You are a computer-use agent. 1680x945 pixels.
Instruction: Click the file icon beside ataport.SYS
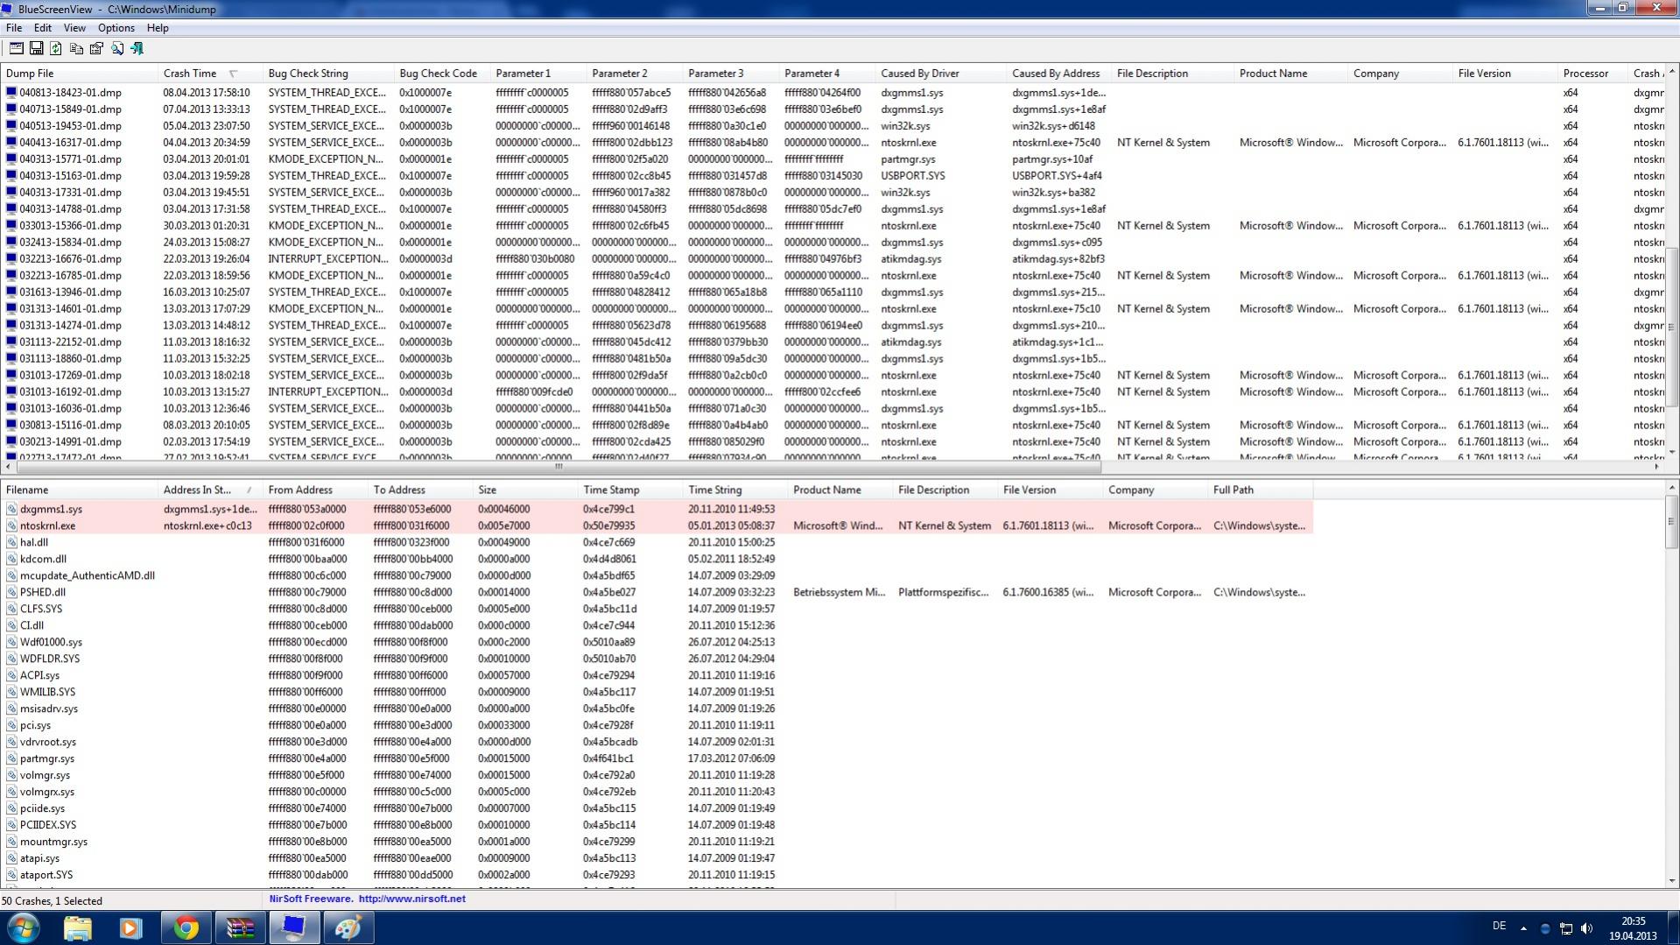pos(11,875)
